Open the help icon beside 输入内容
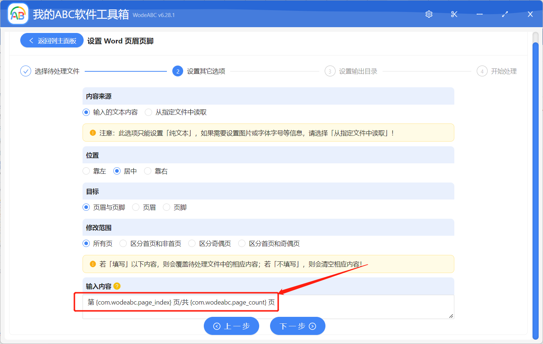The height and width of the screenshot is (344, 543). 117,286
